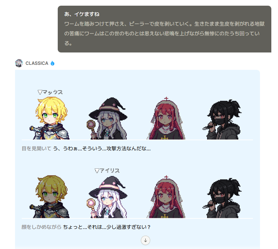Click the blonde knight Max sprite in top row
The image size is (278, 249).
pyautogui.click(x=50, y=118)
